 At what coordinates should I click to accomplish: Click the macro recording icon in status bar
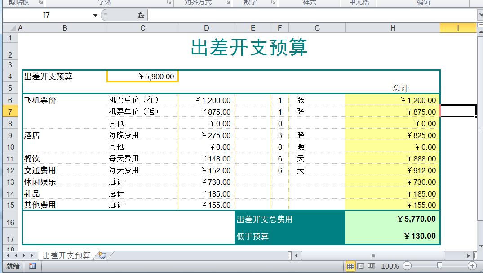point(32,265)
